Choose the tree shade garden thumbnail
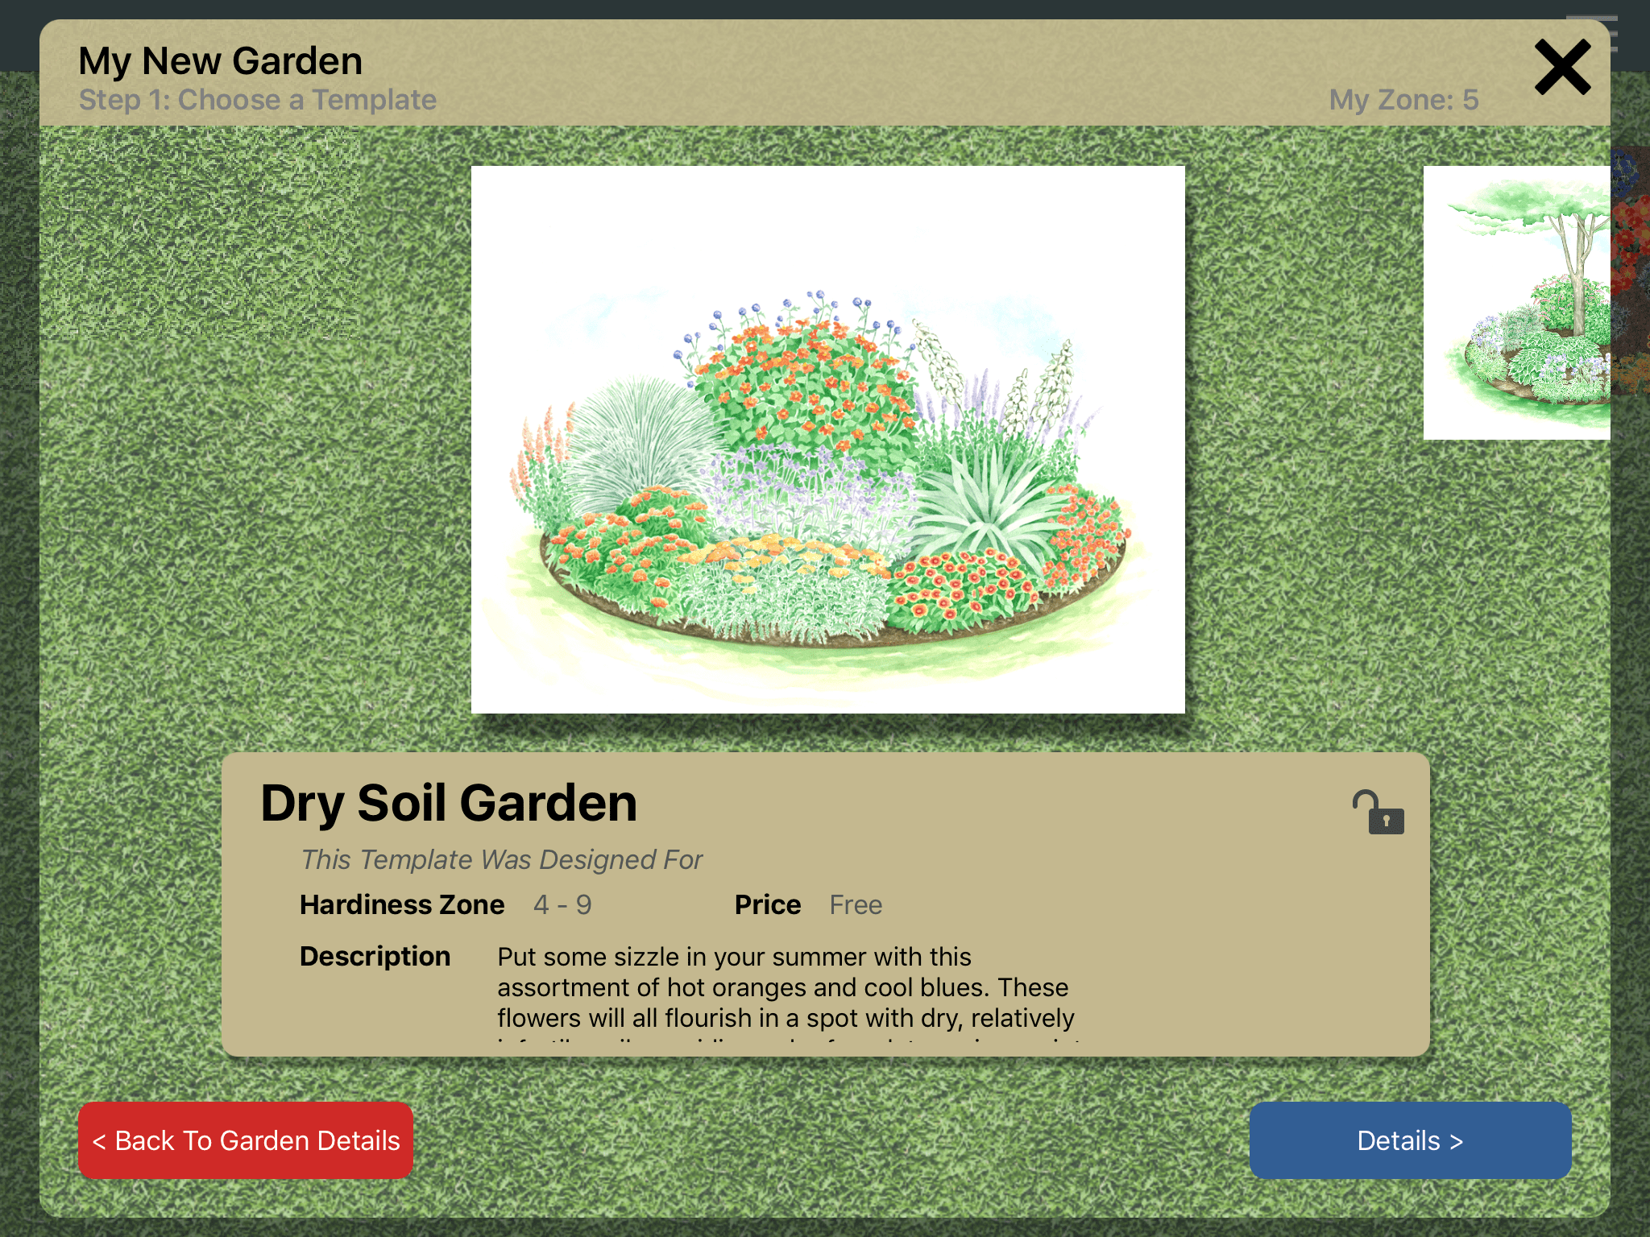Screen dimensions: 1650x1237 [1516, 302]
